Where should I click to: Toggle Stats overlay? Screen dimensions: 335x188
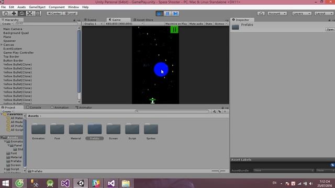pos(209,23)
